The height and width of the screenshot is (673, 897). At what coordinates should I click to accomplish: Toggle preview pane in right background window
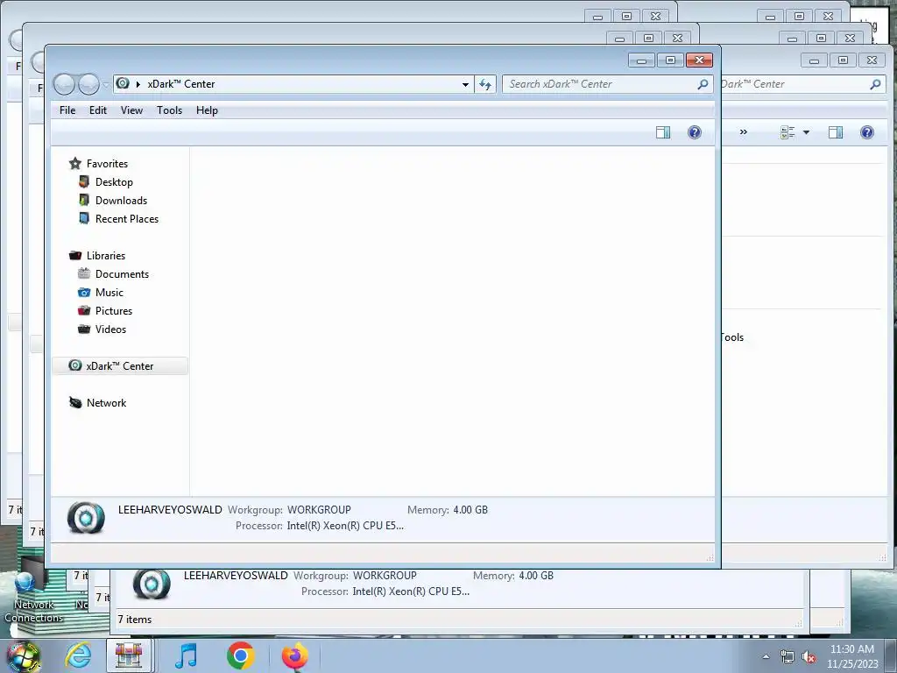[x=835, y=132]
